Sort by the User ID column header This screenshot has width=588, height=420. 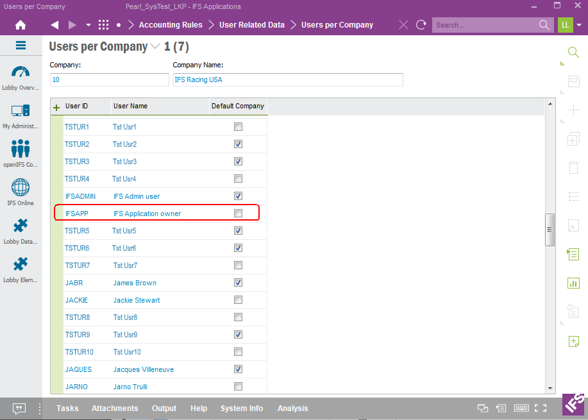coord(76,106)
